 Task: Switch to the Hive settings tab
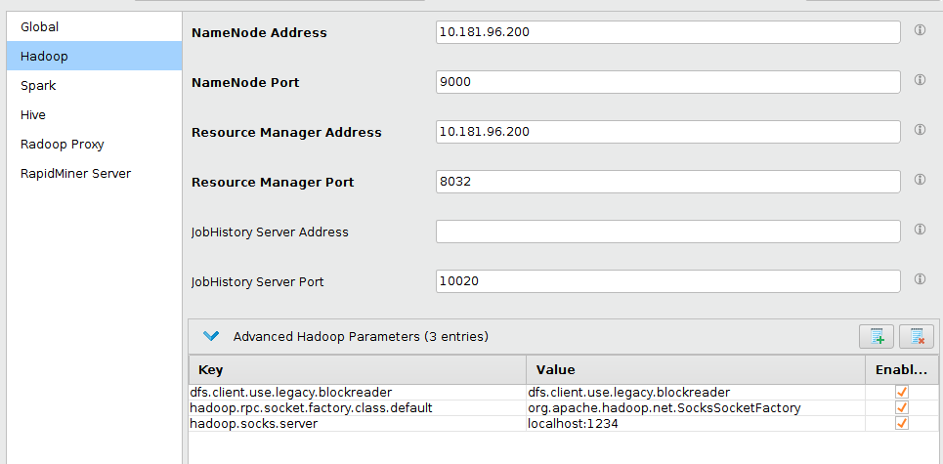[x=33, y=115]
